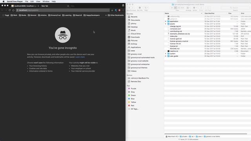Expand the system folder in Finder
Viewport: 251px width, 141px height.
[166, 54]
